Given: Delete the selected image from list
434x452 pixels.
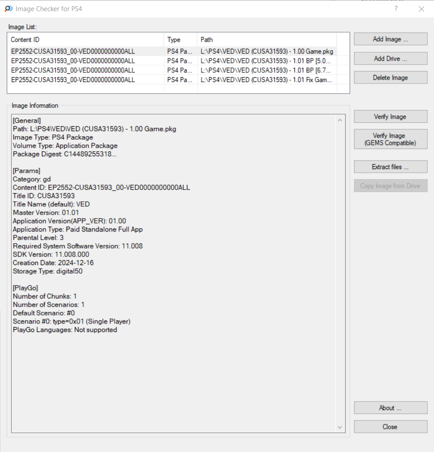Looking at the screenshot, I should pos(390,78).
